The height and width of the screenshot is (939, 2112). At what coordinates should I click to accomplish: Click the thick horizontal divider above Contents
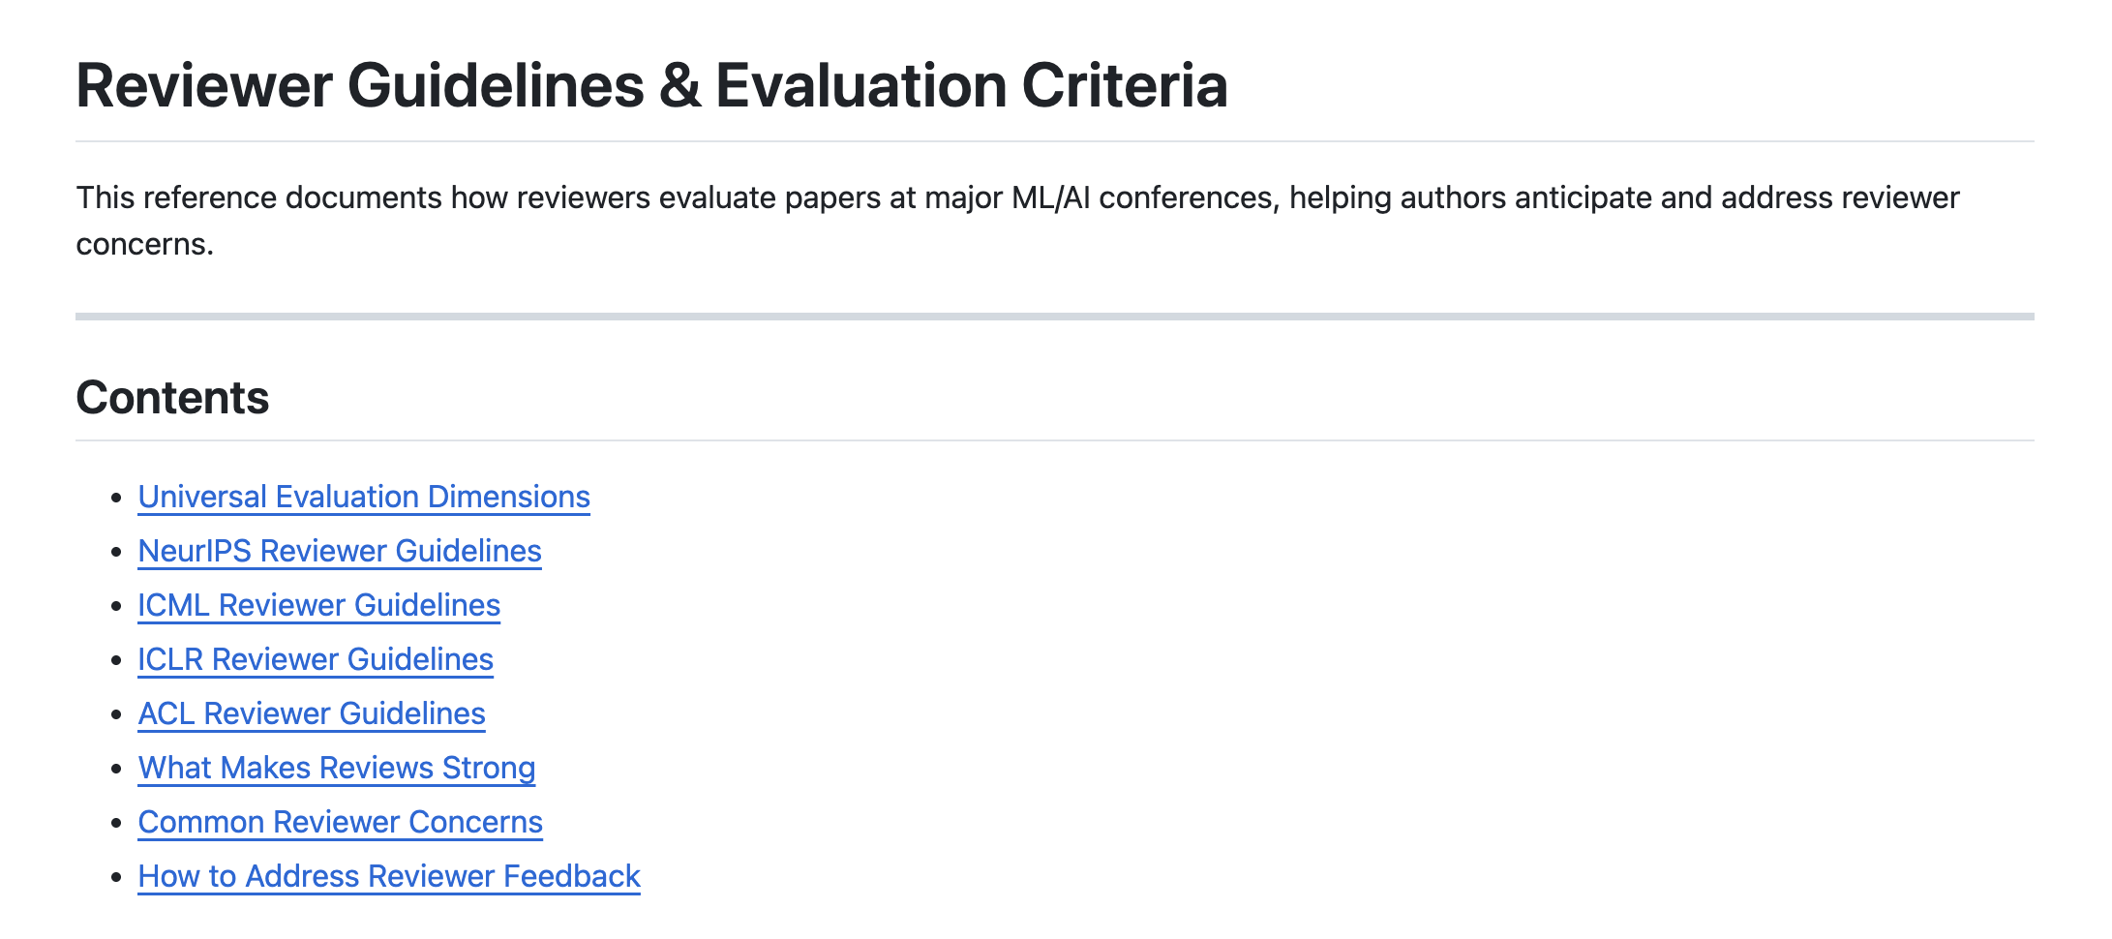pos(1055,317)
